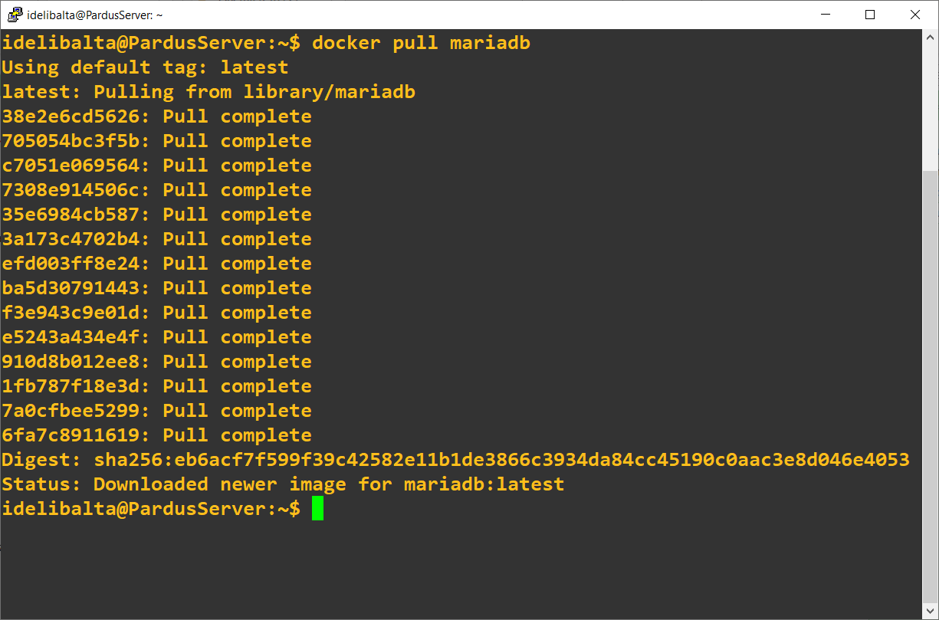Click the "Pulling from library/mariadb" line
Image resolution: width=939 pixels, height=620 pixels.
point(254,92)
